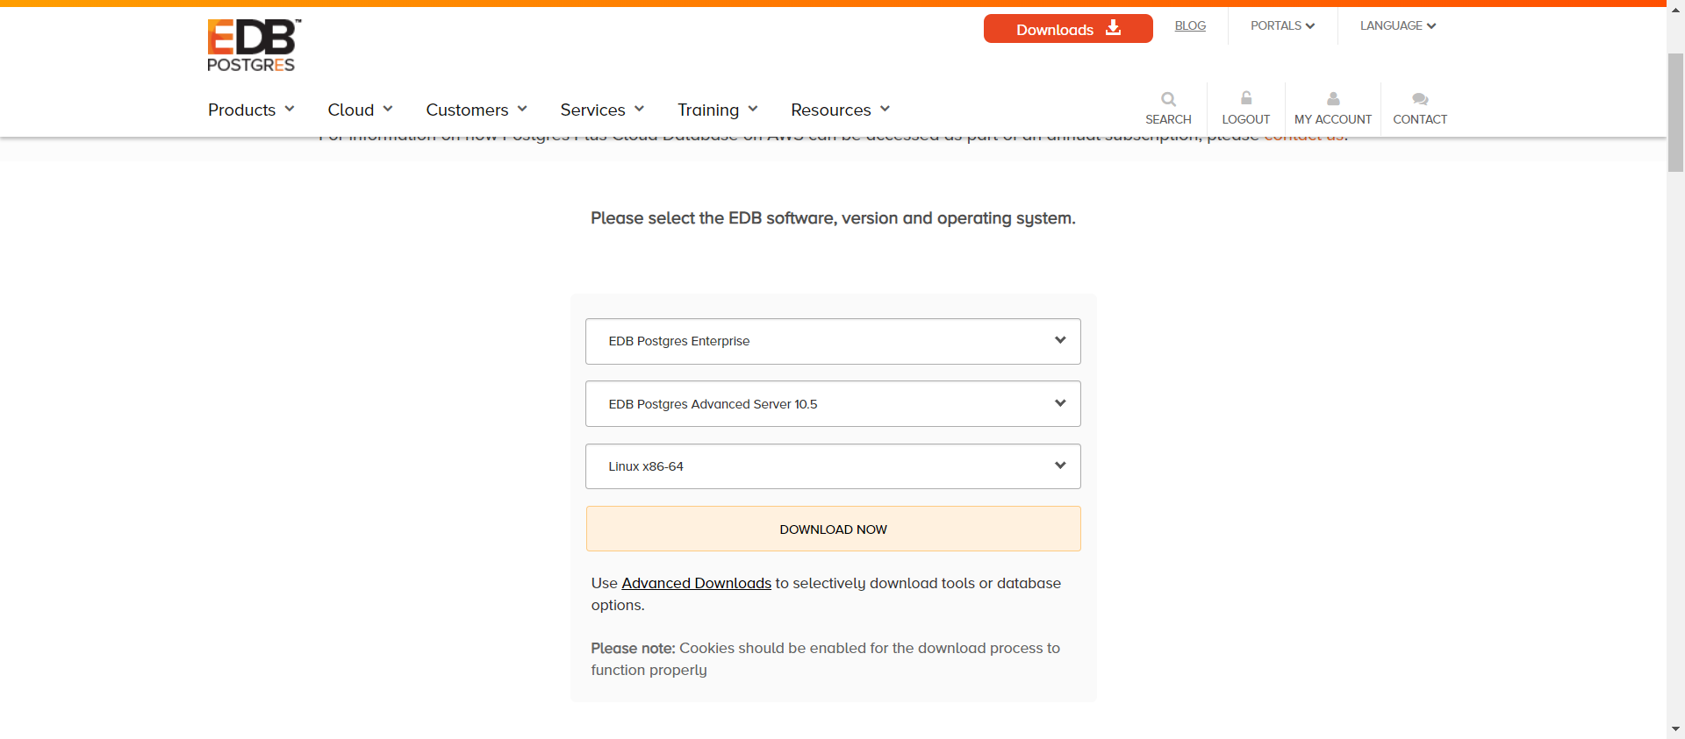This screenshot has height=739, width=1685.
Task: Click the Search magnifier icon
Action: click(1168, 99)
